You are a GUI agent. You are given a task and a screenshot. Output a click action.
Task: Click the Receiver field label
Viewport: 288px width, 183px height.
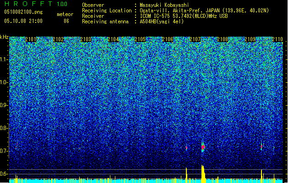[93, 16]
